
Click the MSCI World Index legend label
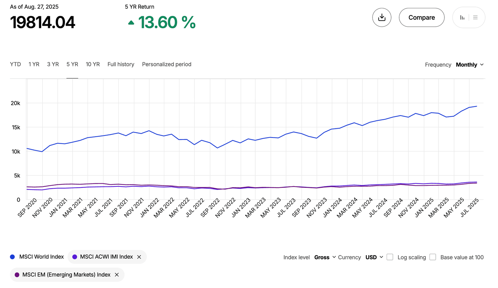(x=41, y=257)
